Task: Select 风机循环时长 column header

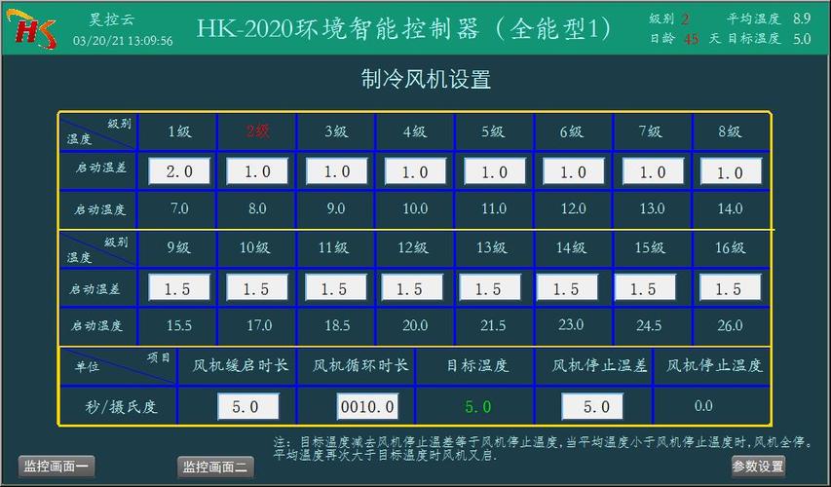Action: (x=360, y=365)
